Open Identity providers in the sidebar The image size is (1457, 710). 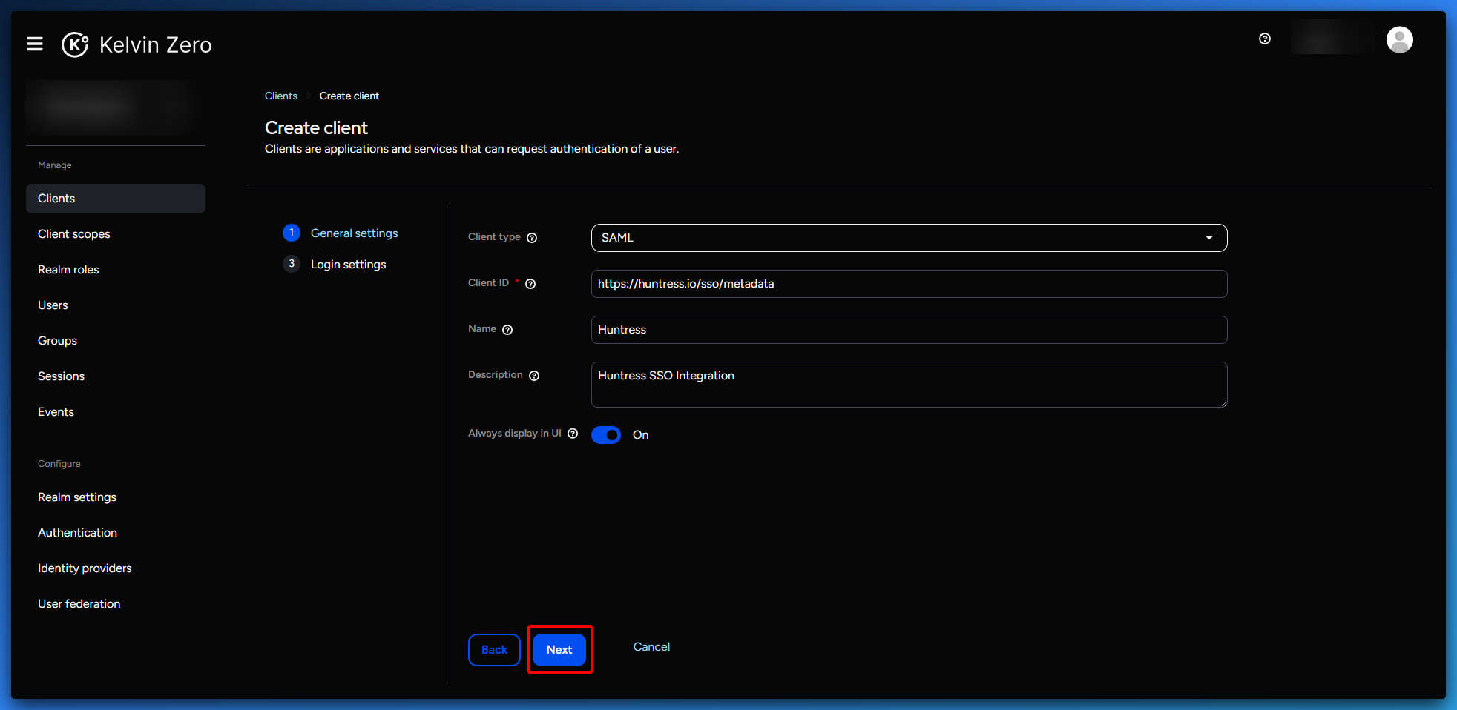coord(116,568)
